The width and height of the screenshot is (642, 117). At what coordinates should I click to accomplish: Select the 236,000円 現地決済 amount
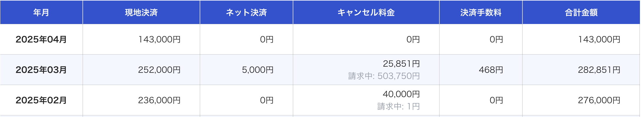159,100
